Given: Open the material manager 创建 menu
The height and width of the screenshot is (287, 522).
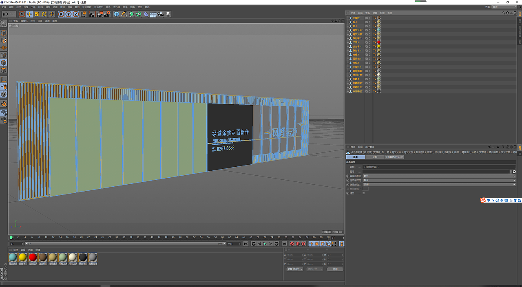Looking at the screenshot, I should coord(15,250).
